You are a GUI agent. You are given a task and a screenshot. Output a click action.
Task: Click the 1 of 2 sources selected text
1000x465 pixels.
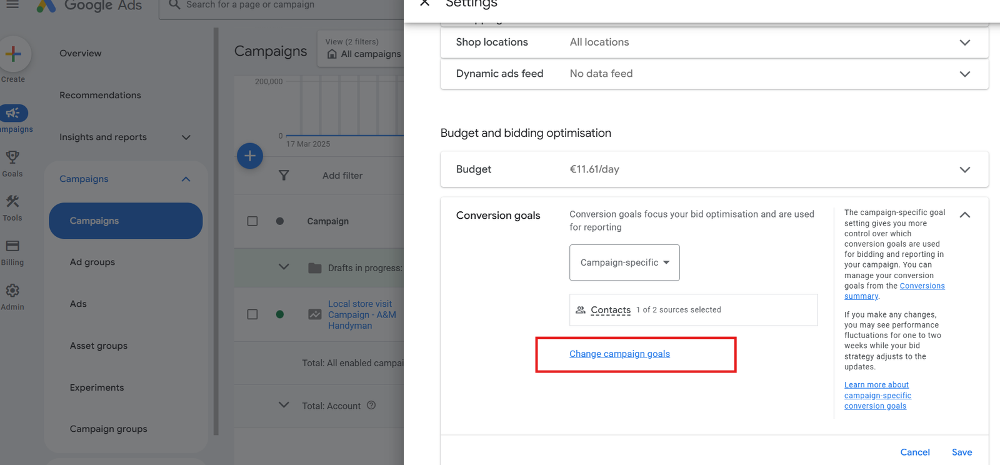pos(679,310)
